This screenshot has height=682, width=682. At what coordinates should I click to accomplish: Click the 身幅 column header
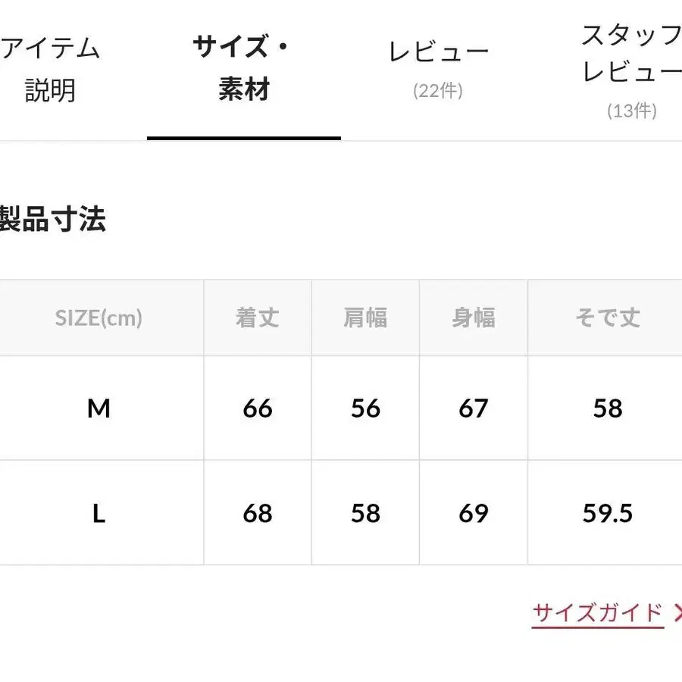[473, 318]
